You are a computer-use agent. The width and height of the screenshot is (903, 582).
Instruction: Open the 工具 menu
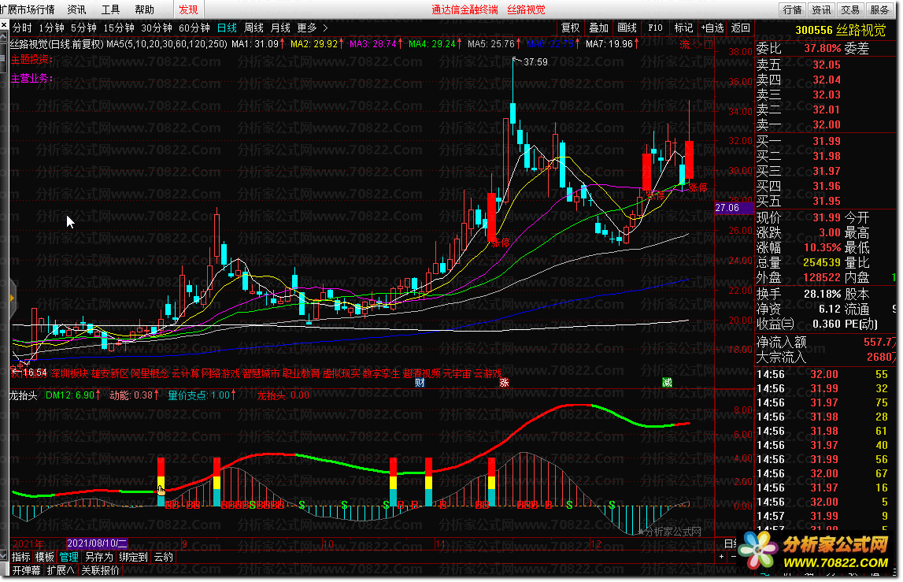click(110, 9)
